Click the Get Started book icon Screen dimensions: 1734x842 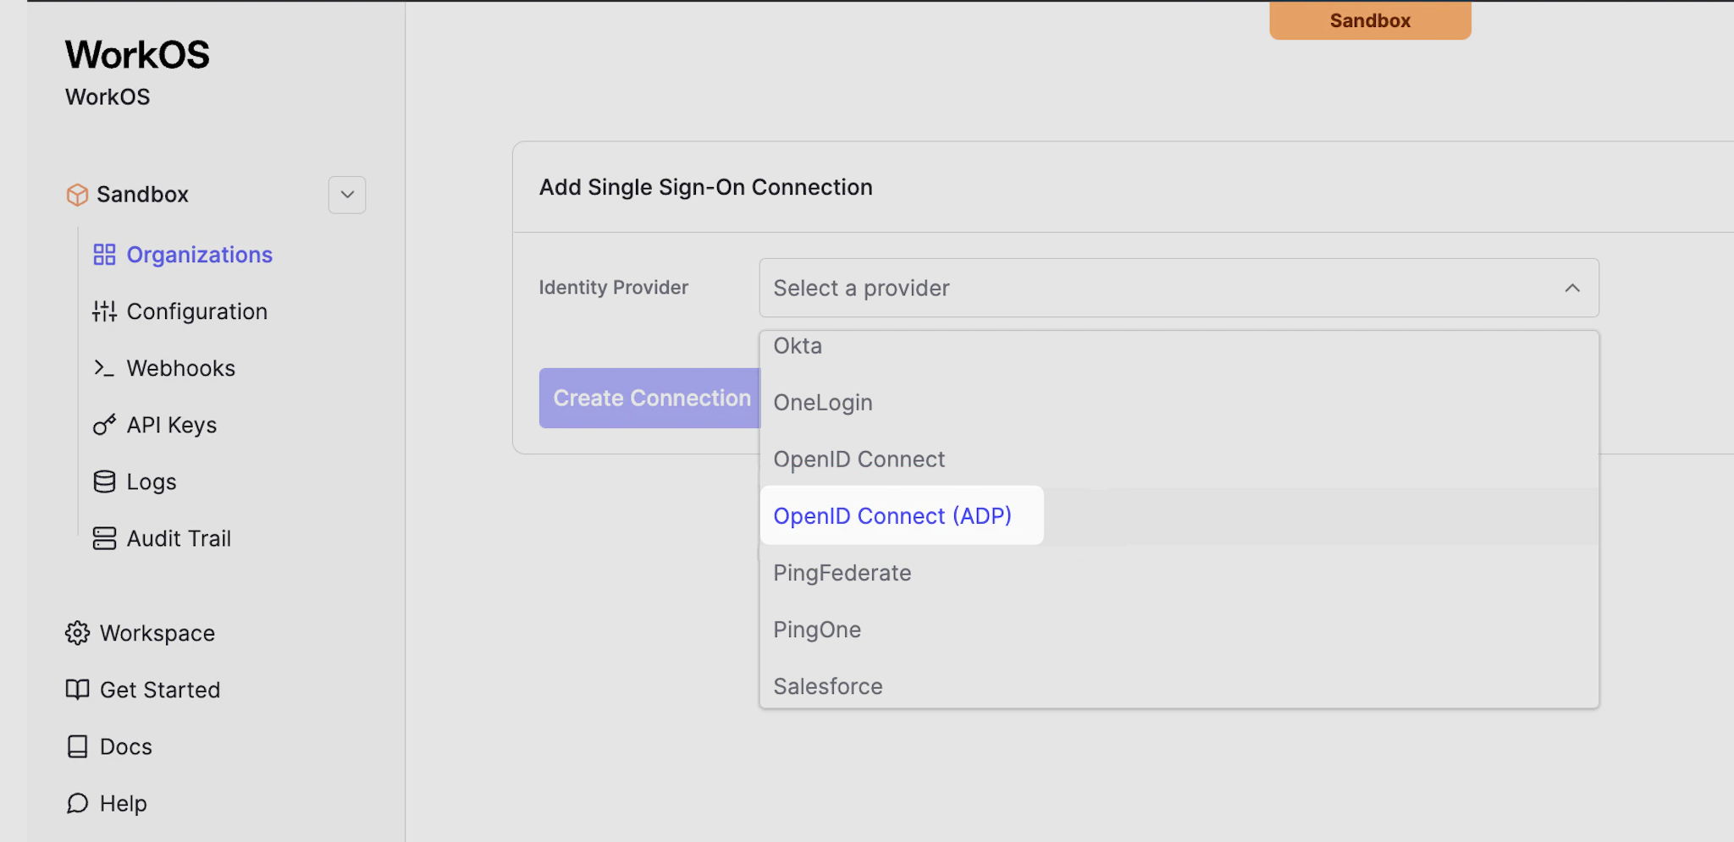click(77, 690)
